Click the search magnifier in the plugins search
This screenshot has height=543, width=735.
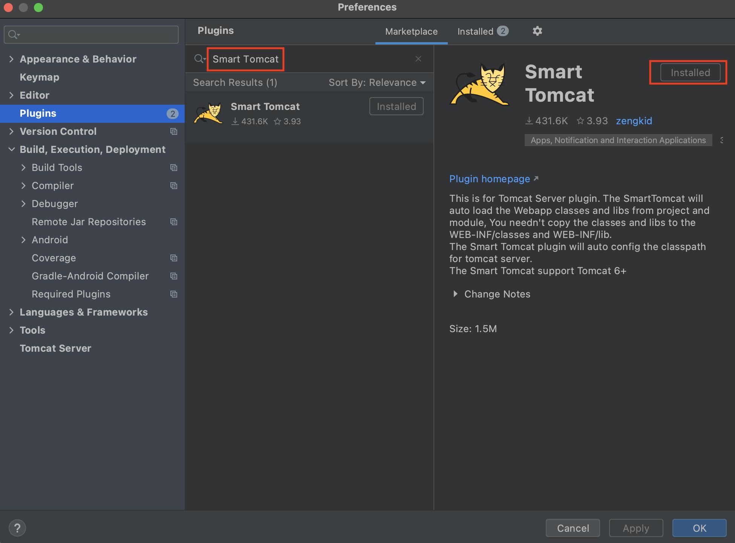[199, 59]
